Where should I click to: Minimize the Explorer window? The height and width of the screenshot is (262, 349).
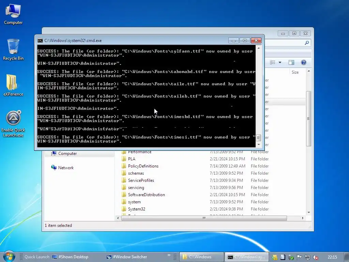click(x=283, y=33)
